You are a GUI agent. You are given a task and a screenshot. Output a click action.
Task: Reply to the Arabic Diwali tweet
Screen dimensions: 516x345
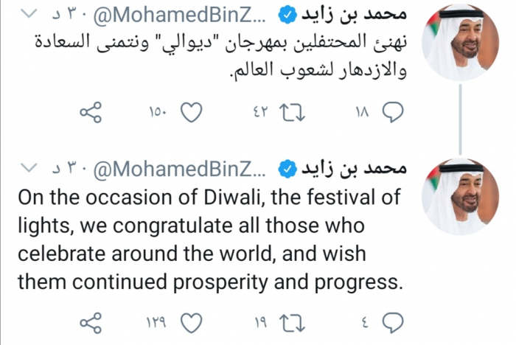[x=394, y=111]
